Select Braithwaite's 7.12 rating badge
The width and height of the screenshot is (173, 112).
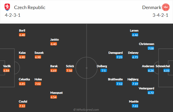[x=119, y=84]
